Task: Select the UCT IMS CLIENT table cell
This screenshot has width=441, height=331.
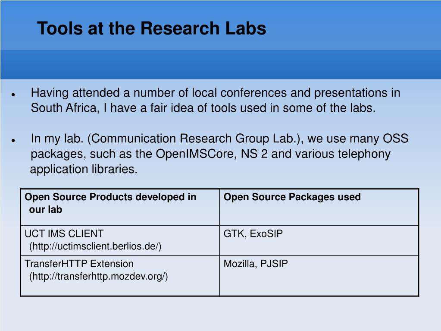Action: (x=120, y=241)
